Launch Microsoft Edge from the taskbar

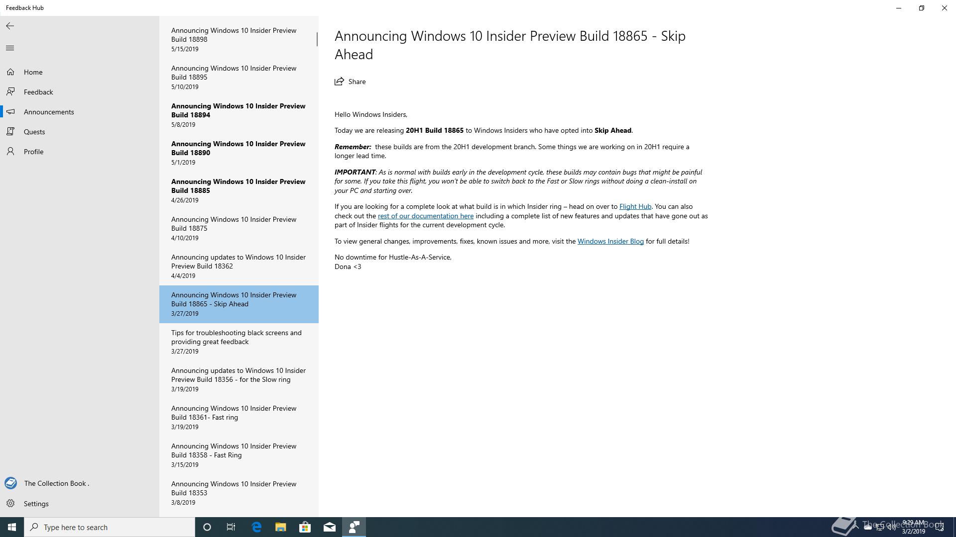click(256, 527)
